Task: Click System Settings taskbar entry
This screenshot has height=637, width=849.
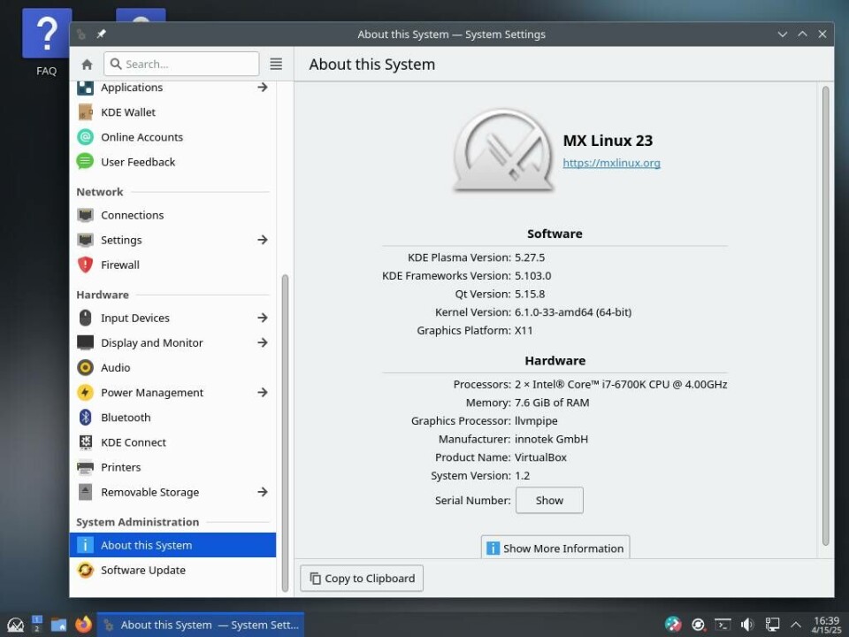Action: tap(201, 625)
